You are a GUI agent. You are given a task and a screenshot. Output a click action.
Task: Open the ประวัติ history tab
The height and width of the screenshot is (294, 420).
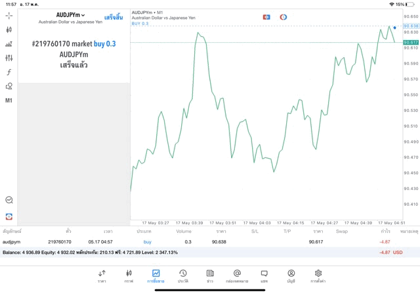(183, 276)
